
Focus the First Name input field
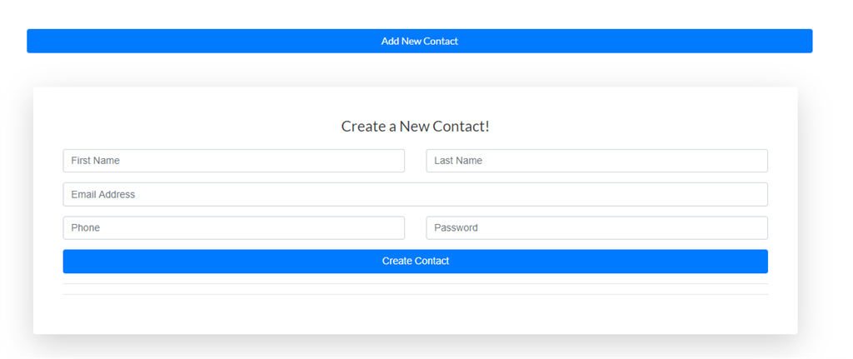[234, 161]
